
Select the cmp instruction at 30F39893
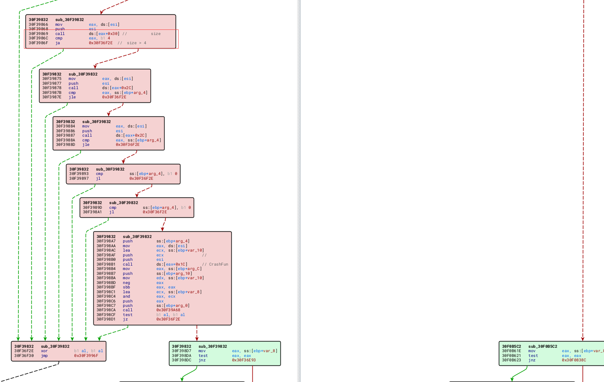123,174
